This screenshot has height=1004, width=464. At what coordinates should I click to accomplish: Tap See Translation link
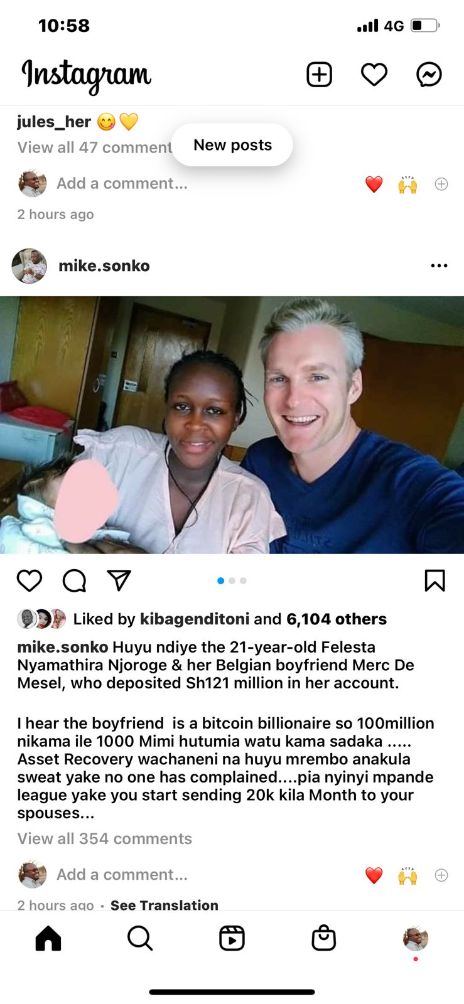165,905
